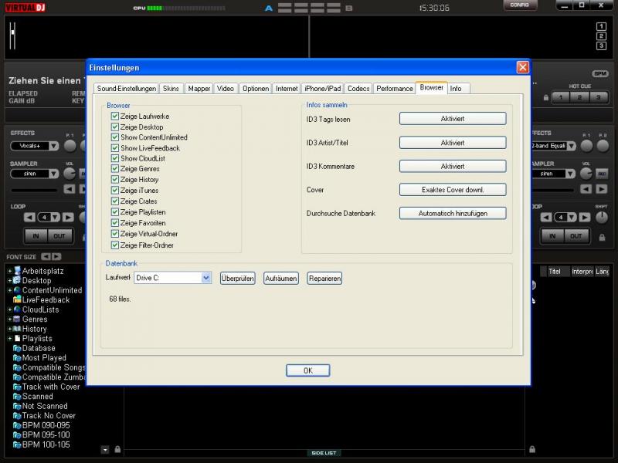Click the Überprüfen button
This screenshot has width=618, height=463.
(237, 279)
